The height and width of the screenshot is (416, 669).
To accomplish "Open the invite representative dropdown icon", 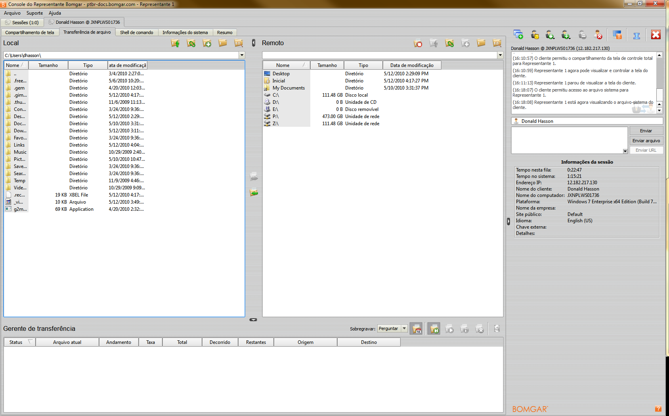I will [x=566, y=35].
